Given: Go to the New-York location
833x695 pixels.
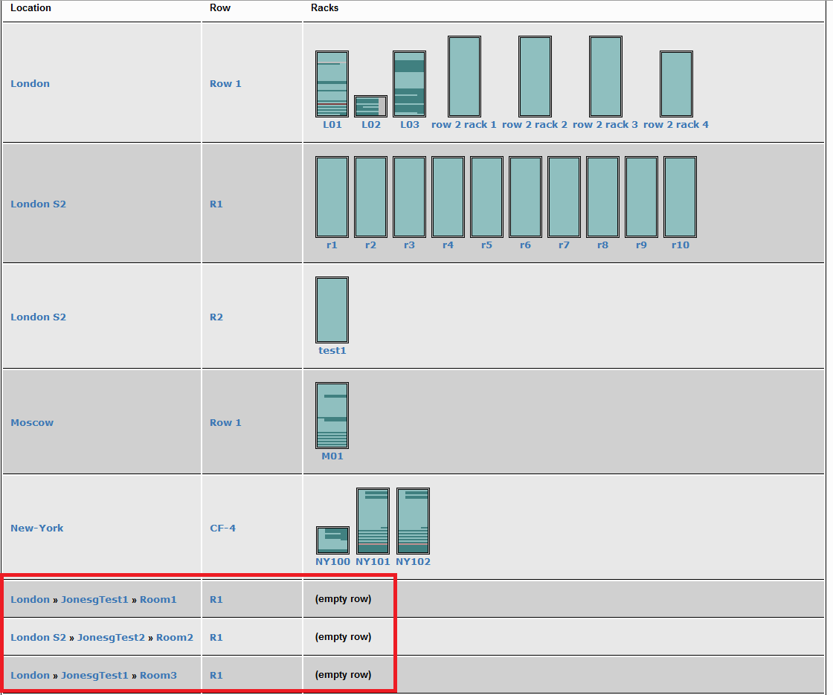Looking at the screenshot, I should tap(37, 528).
